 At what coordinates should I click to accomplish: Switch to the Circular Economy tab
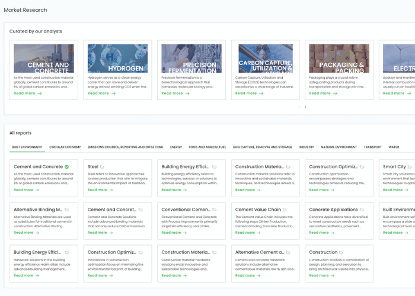point(65,147)
